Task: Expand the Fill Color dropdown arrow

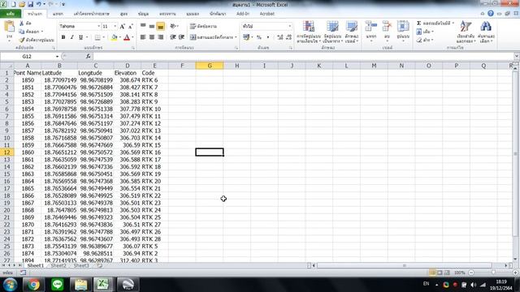Action: (x=119, y=37)
